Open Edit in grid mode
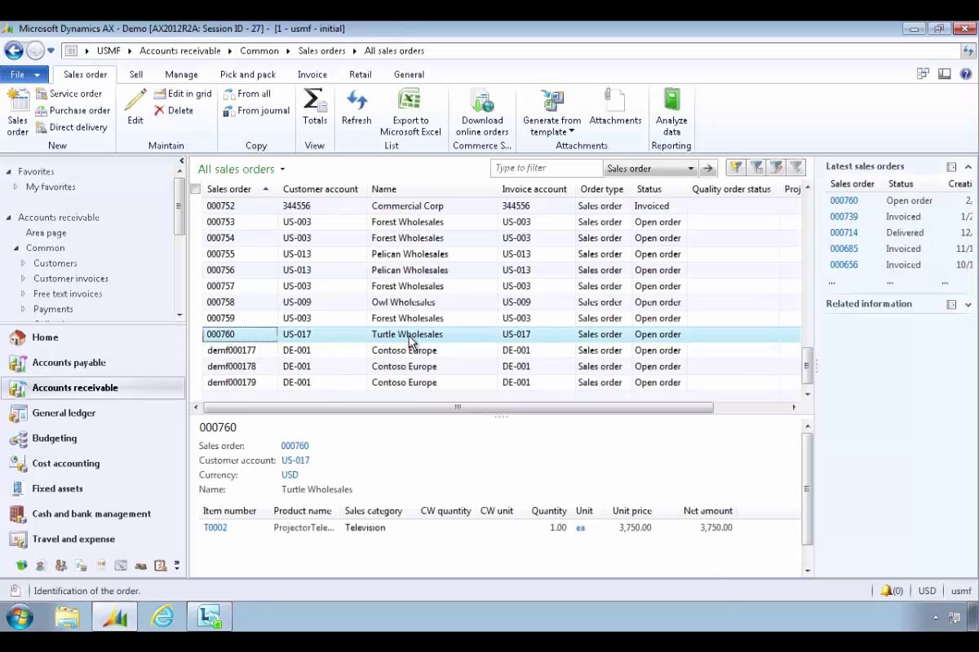This screenshot has height=652, width=979. click(x=183, y=94)
